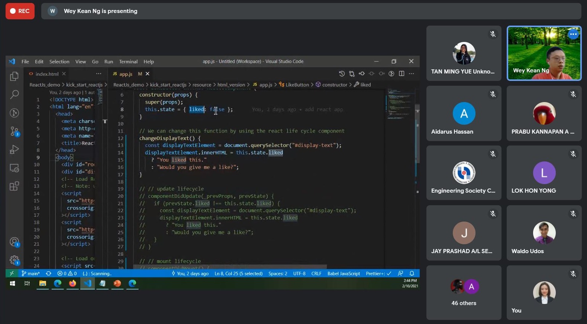Screen dimensions: 587x324
Task: Open the Babel JavaScript language mode selector
Action: [x=344, y=274]
